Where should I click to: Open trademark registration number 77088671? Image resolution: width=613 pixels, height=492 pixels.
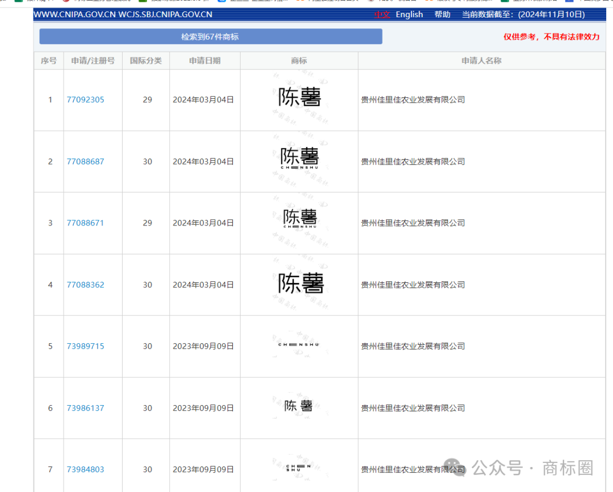[x=85, y=223]
